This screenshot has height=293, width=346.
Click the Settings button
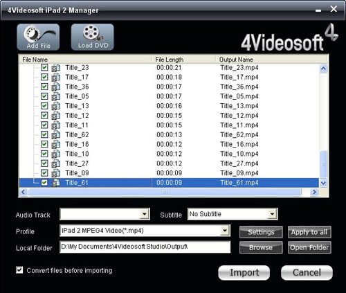click(x=261, y=232)
